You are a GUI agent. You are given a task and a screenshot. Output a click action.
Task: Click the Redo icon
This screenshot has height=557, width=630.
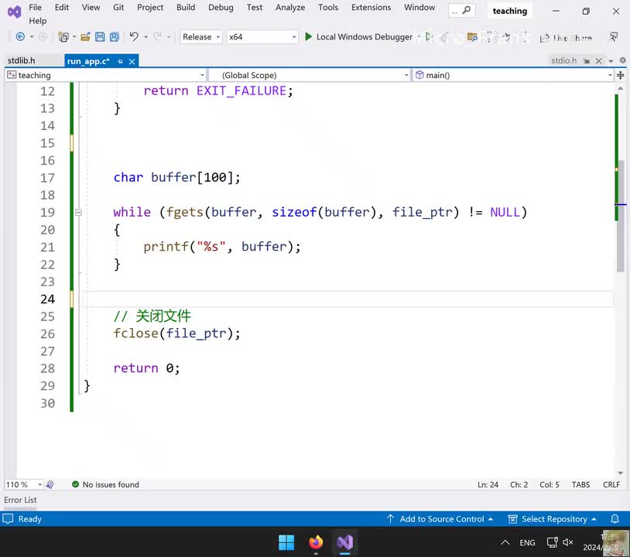(x=157, y=37)
